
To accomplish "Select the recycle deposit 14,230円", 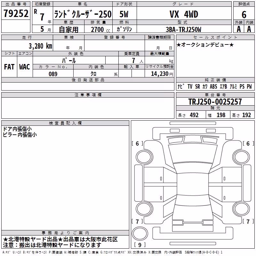I will [x=162, y=74].
